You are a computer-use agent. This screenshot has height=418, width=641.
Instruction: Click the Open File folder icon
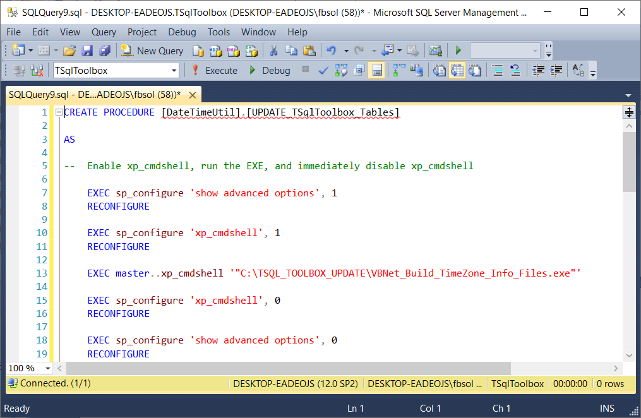pos(69,51)
